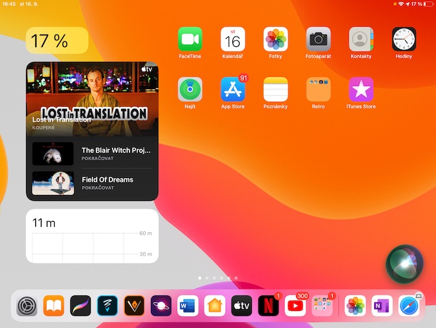
Task: Launch iTunes Store app
Action: tap(361, 89)
